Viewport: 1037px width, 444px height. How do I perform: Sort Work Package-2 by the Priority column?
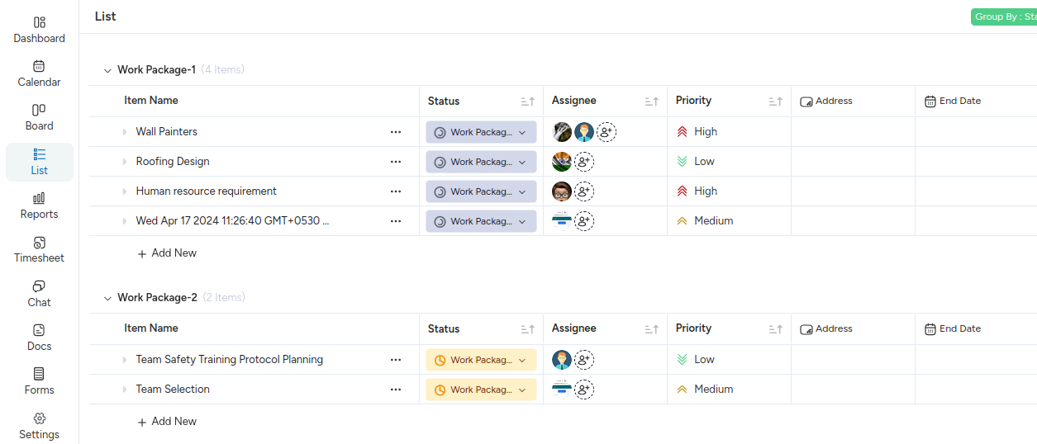(x=775, y=329)
